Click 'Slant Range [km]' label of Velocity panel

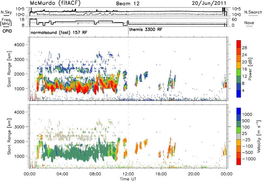(9, 137)
